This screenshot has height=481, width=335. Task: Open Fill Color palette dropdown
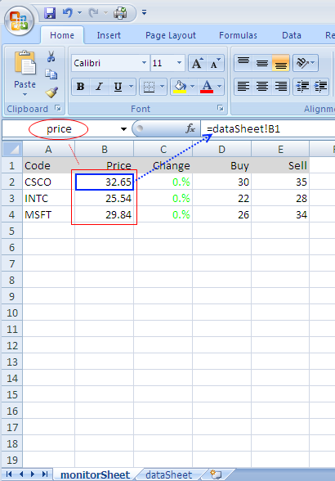[193, 87]
